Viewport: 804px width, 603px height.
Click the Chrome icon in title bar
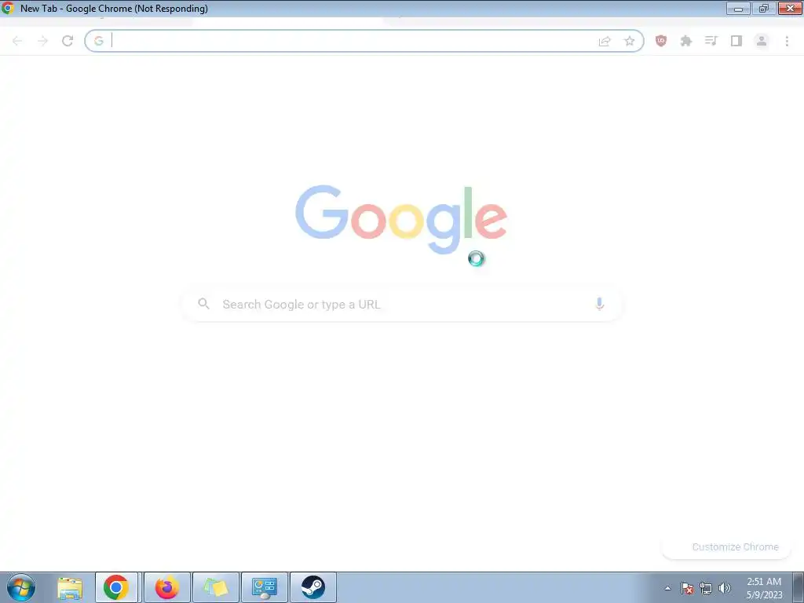click(8, 8)
